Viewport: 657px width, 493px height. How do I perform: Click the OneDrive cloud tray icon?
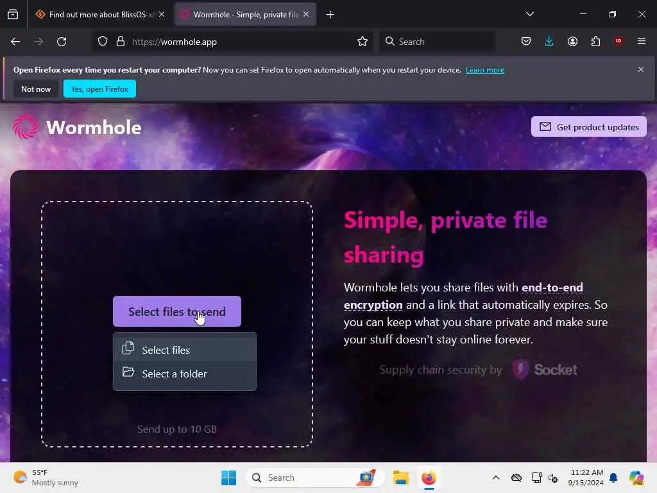tap(516, 478)
